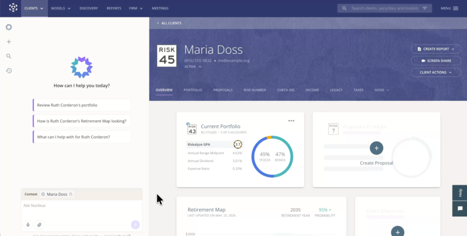Click the chat bubble icon below Help

[460, 209]
